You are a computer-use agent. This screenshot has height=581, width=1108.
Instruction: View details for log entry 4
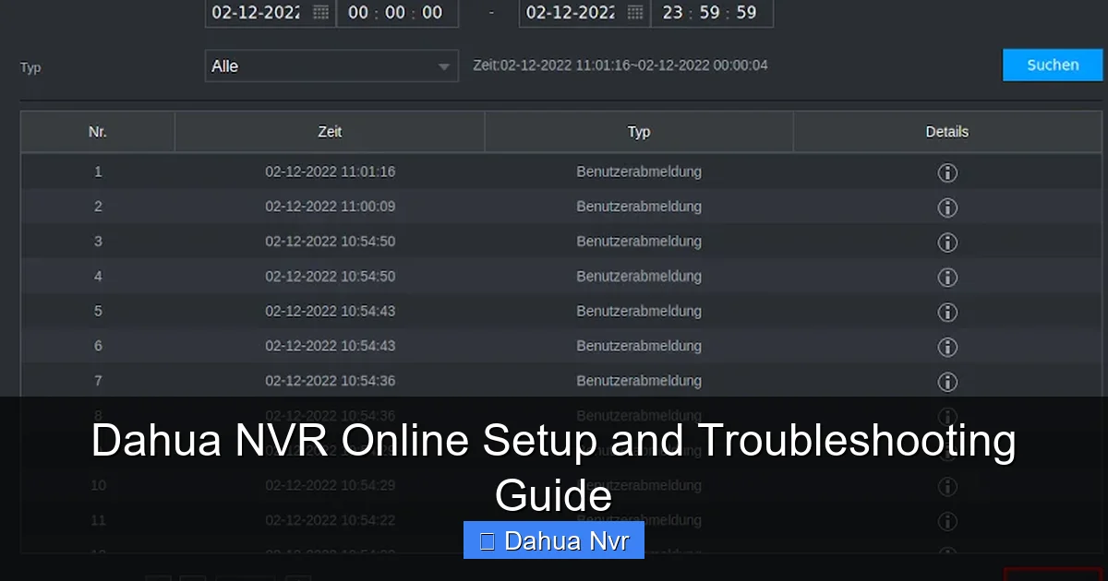(x=947, y=277)
